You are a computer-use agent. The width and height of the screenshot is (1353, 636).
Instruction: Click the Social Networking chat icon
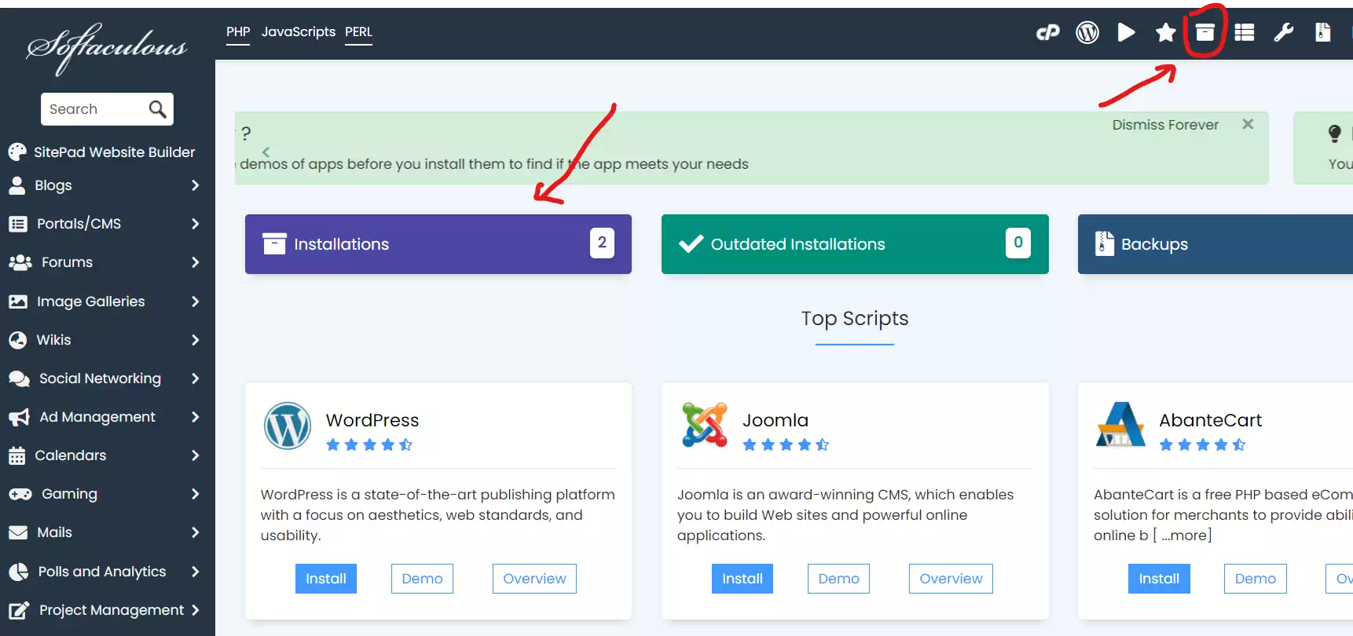click(x=19, y=378)
